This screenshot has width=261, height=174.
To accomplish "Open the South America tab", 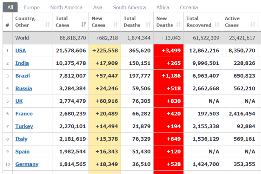I will pyautogui.click(x=129, y=7).
